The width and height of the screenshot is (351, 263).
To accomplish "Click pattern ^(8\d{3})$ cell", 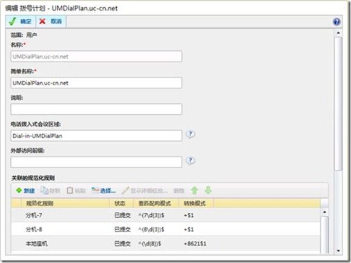I will (151, 230).
